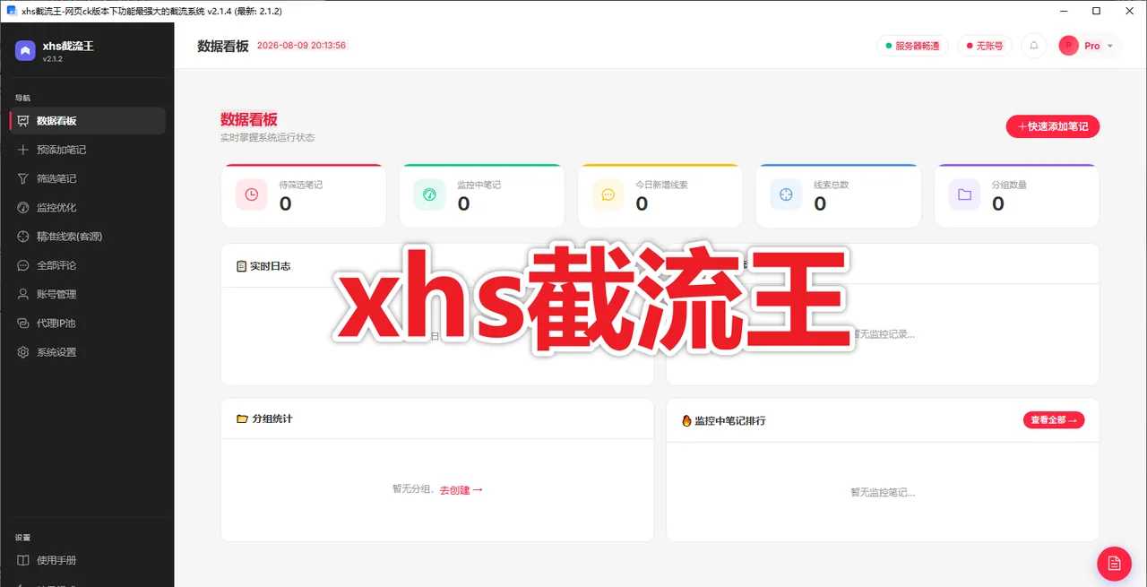
Task: Click the 快速添加笔记 button
Action: click(x=1053, y=127)
